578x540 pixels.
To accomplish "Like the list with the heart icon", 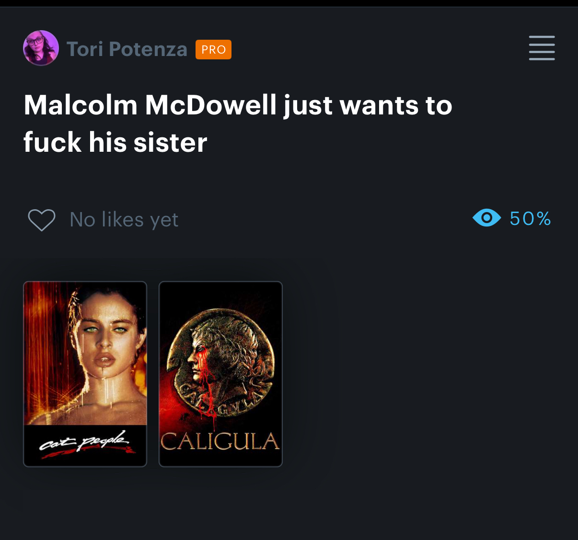I will pyautogui.click(x=42, y=220).
